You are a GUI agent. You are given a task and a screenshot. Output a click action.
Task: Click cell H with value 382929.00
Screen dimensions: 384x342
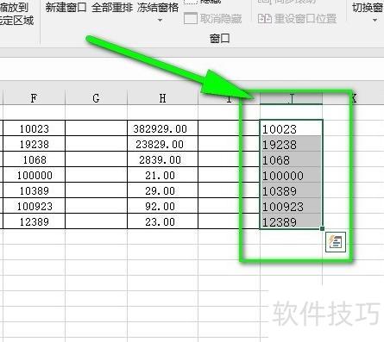(162, 128)
